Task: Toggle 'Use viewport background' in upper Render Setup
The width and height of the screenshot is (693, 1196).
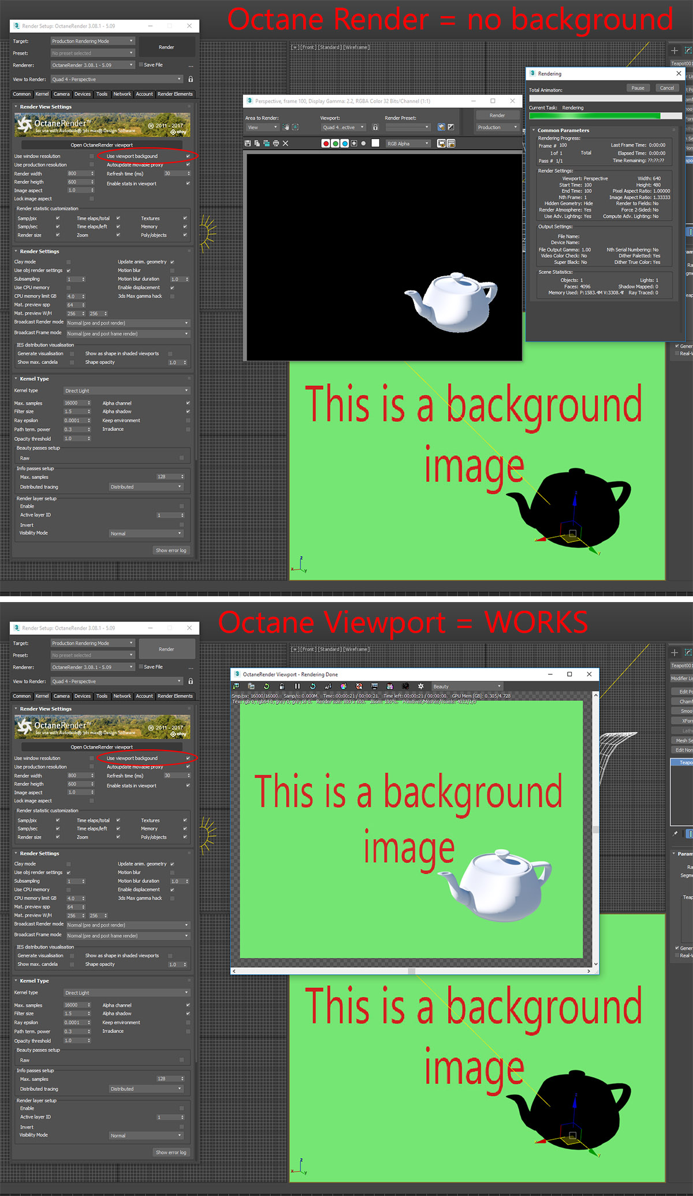Action: [188, 156]
